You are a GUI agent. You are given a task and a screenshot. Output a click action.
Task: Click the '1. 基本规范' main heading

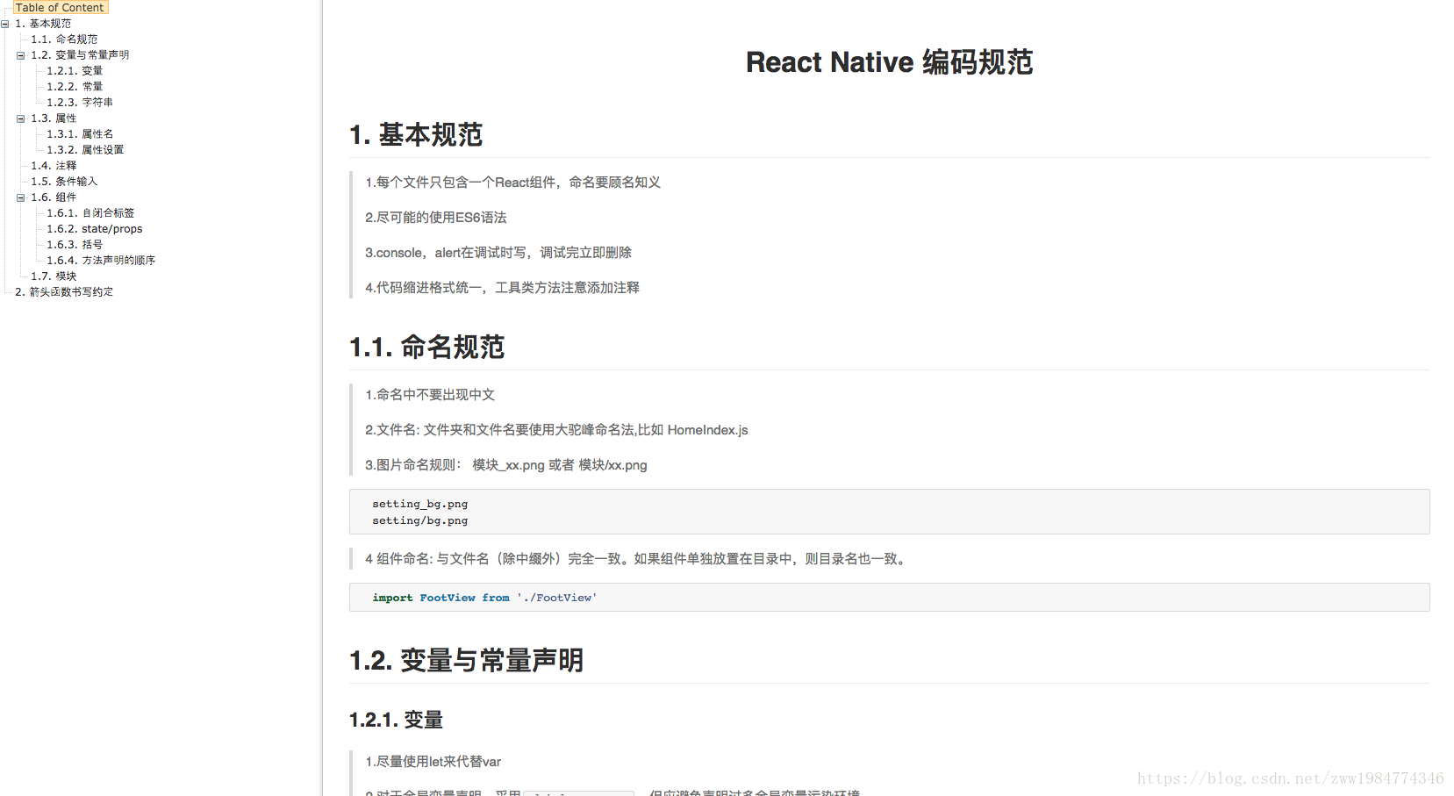(x=416, y=135)
